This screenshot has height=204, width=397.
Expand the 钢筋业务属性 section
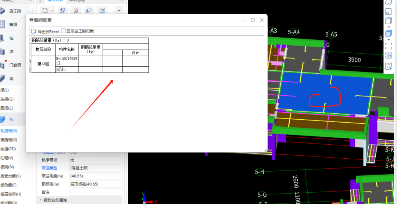(41, 200)
